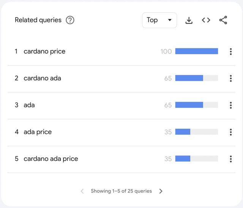Select the cardano price query

[x=44, y=51]
